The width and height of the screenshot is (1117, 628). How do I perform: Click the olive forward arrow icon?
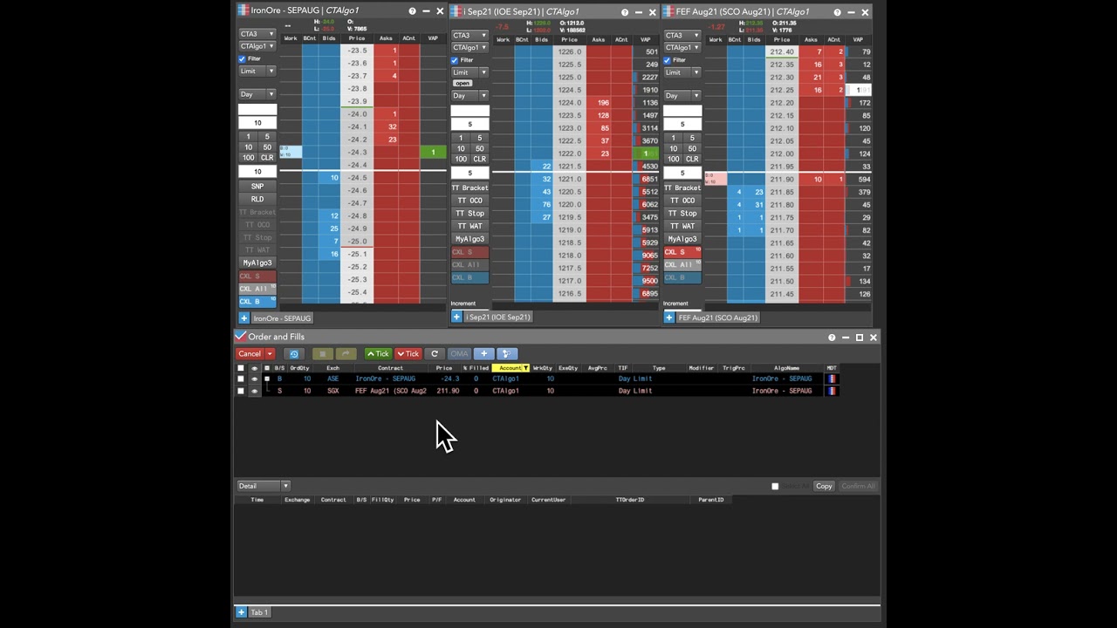pos(346,354)
